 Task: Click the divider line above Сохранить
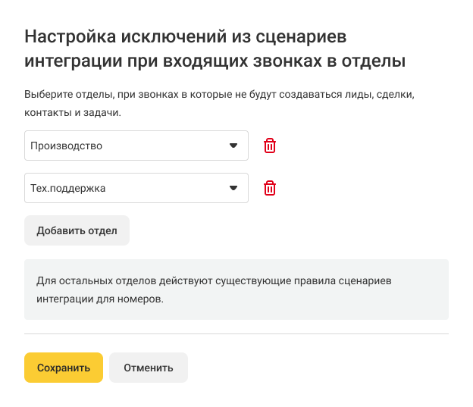click(236, 333)
